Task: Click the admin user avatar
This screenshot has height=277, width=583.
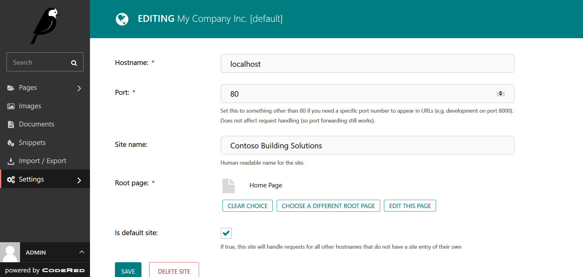Action: 10,252
